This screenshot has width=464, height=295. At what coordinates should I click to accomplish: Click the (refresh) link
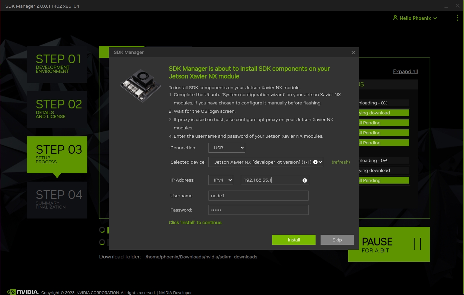[341, 162]
